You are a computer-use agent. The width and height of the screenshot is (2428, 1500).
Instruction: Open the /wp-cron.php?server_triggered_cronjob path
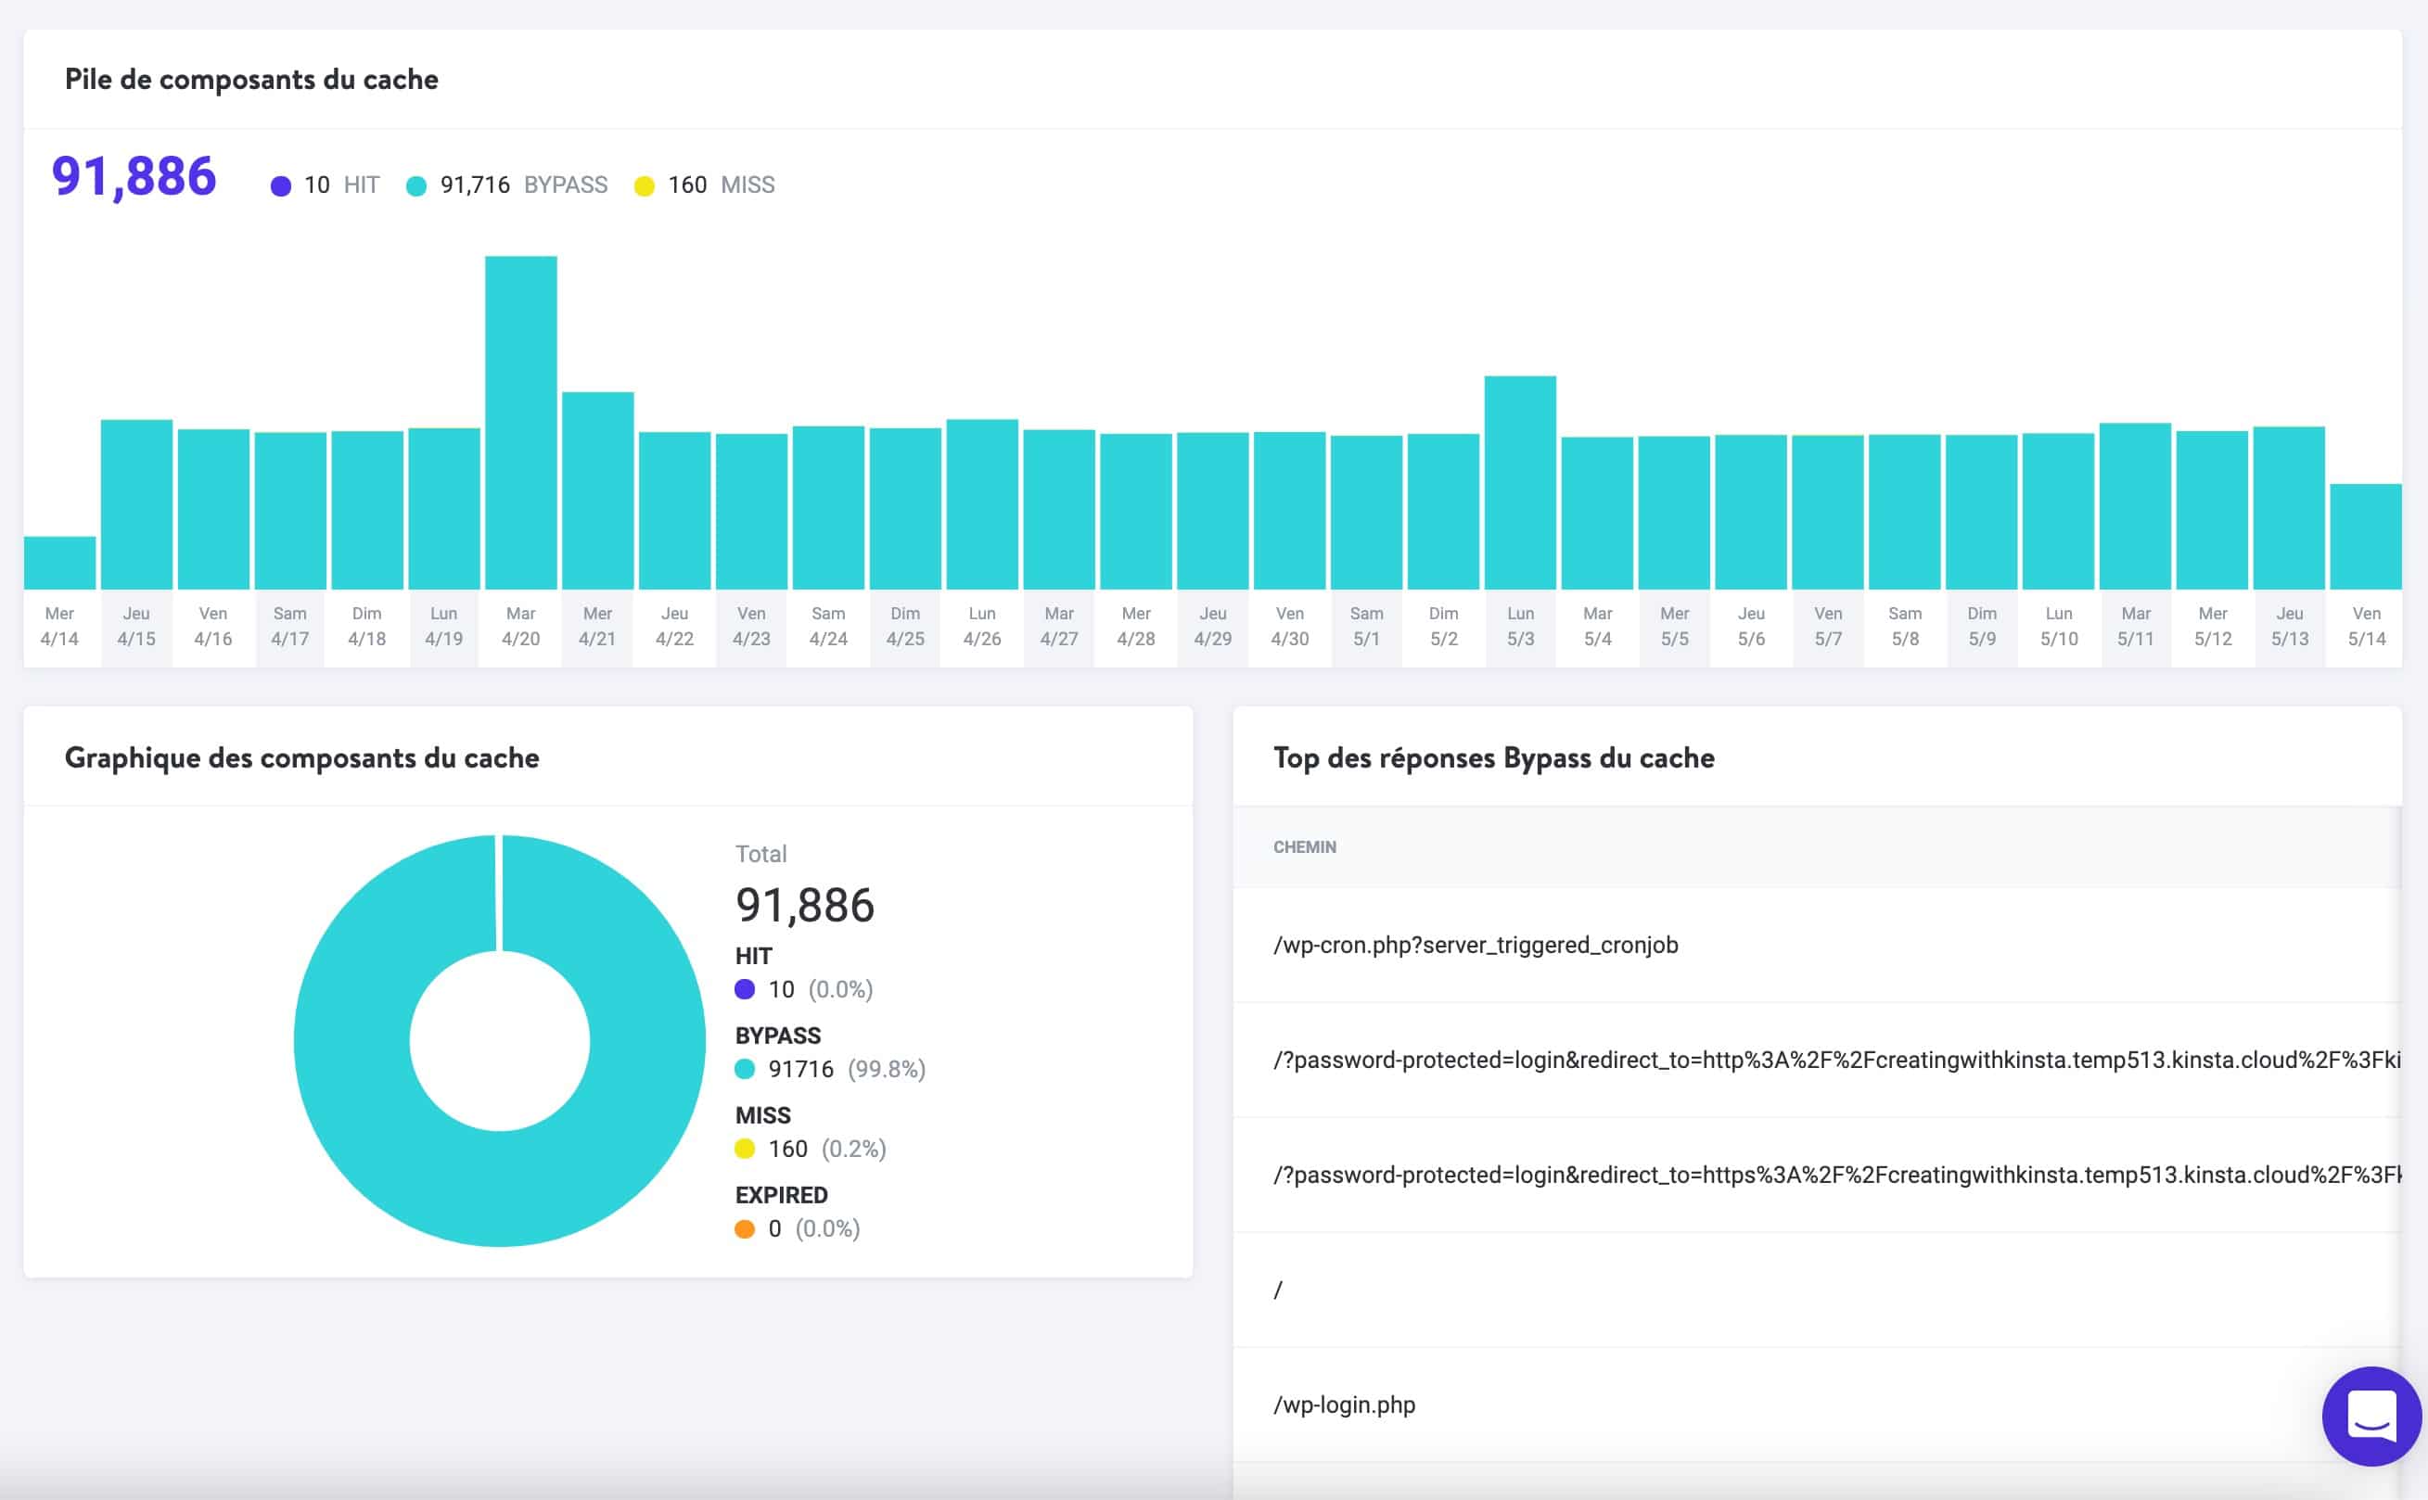click(x=1476, y=945)
